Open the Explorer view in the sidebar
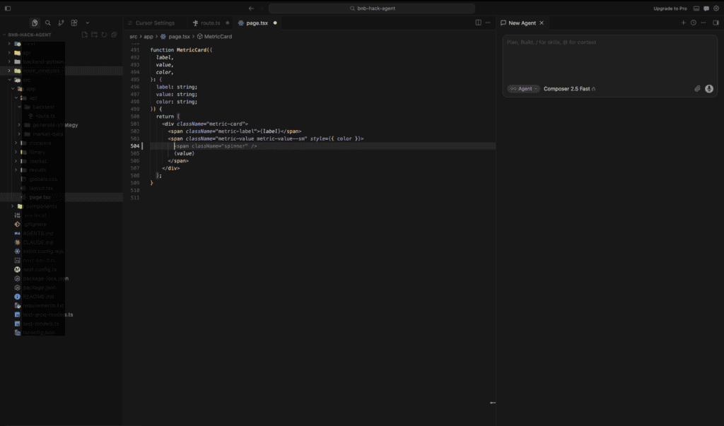 (x=35, y=23)
